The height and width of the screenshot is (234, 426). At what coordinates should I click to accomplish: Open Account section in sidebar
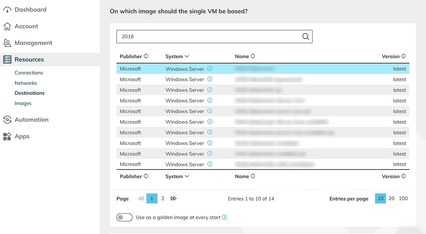[x=26, y=26]
